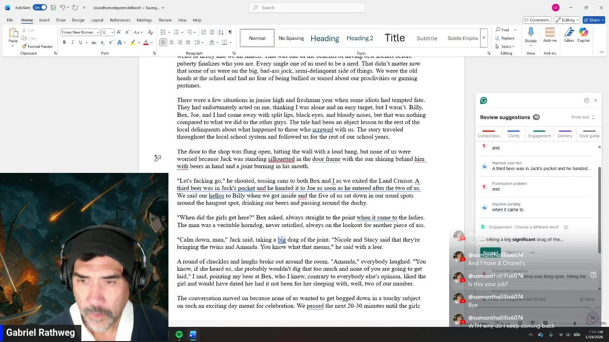
Task: Click the Comments button
Action: tap(537, 20)
